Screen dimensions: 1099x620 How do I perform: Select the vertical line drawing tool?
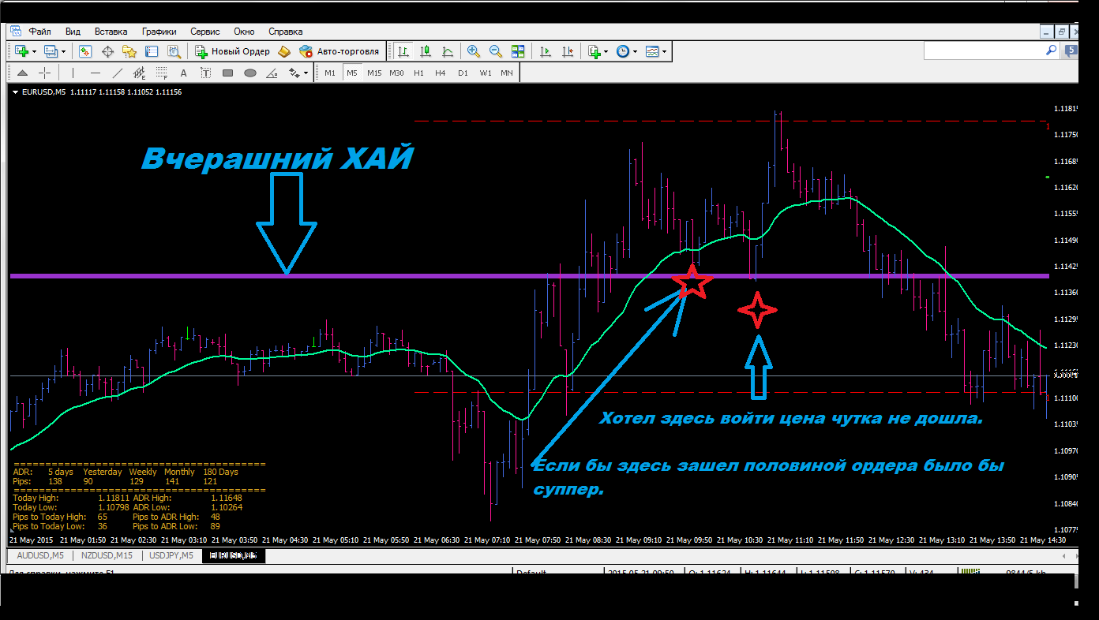(73, 73)
